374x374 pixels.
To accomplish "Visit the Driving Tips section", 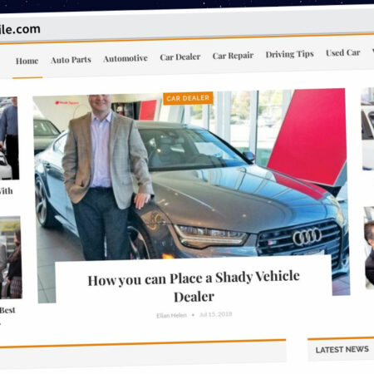I will [x=290, y=54].
